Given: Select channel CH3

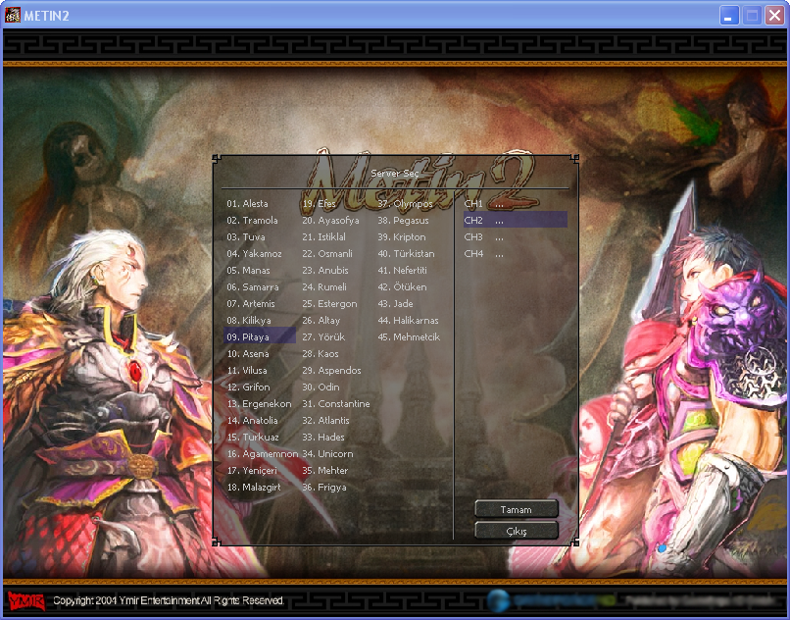Looking at the screenshot, I should [x=516, y=237].
